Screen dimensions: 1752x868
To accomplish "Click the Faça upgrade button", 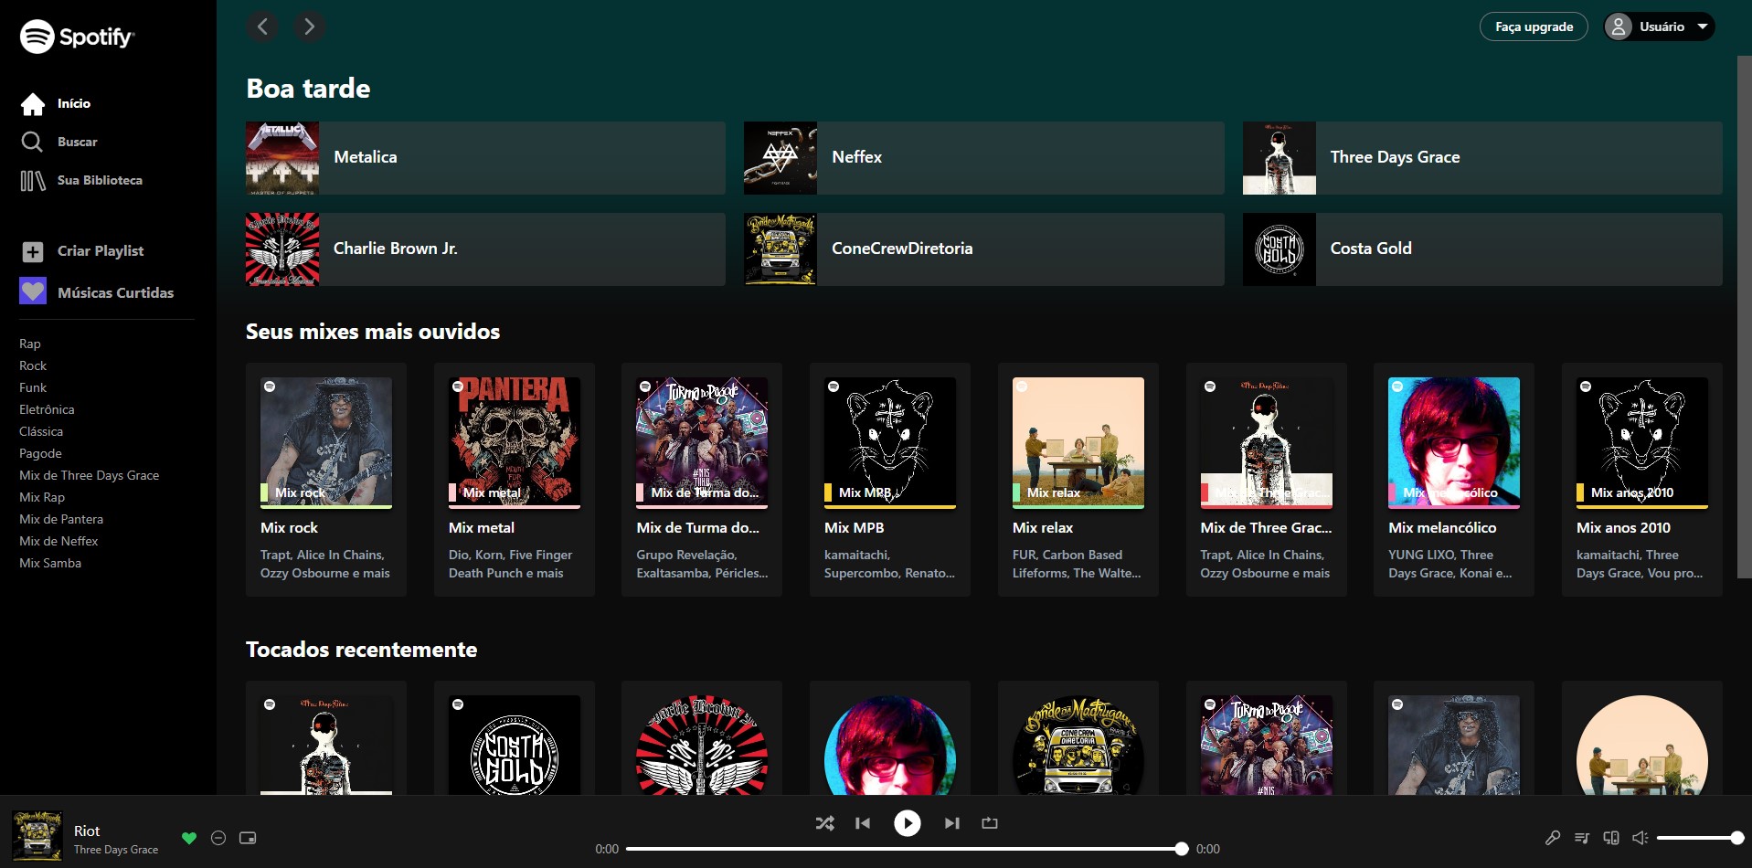I will click(x=1534, y=26).
